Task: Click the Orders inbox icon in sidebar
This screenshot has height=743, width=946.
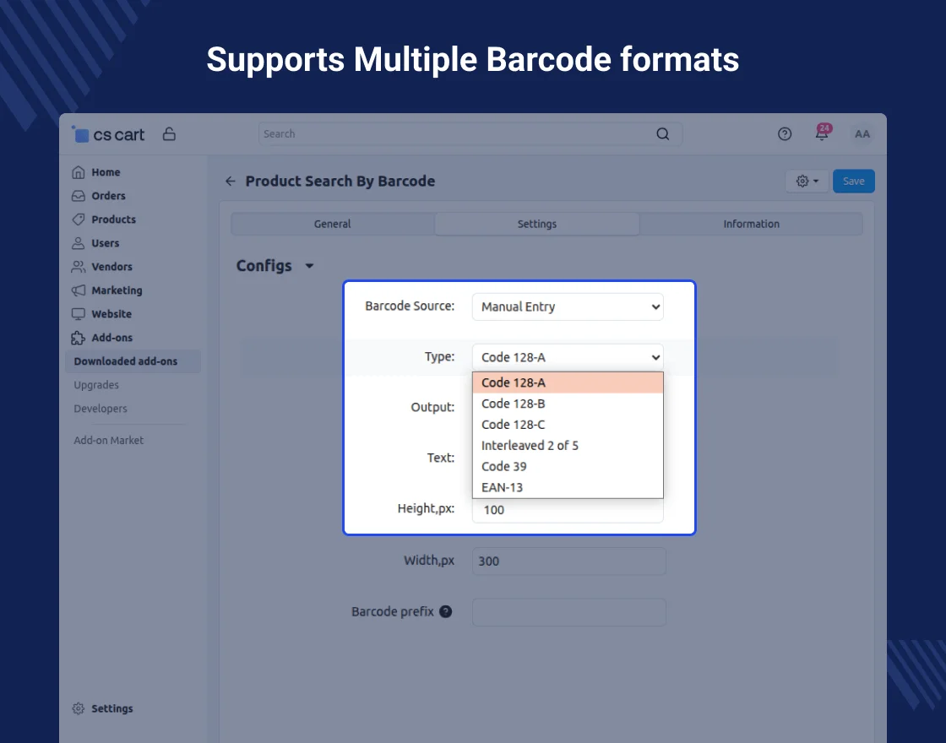Action: pos(79,195)
